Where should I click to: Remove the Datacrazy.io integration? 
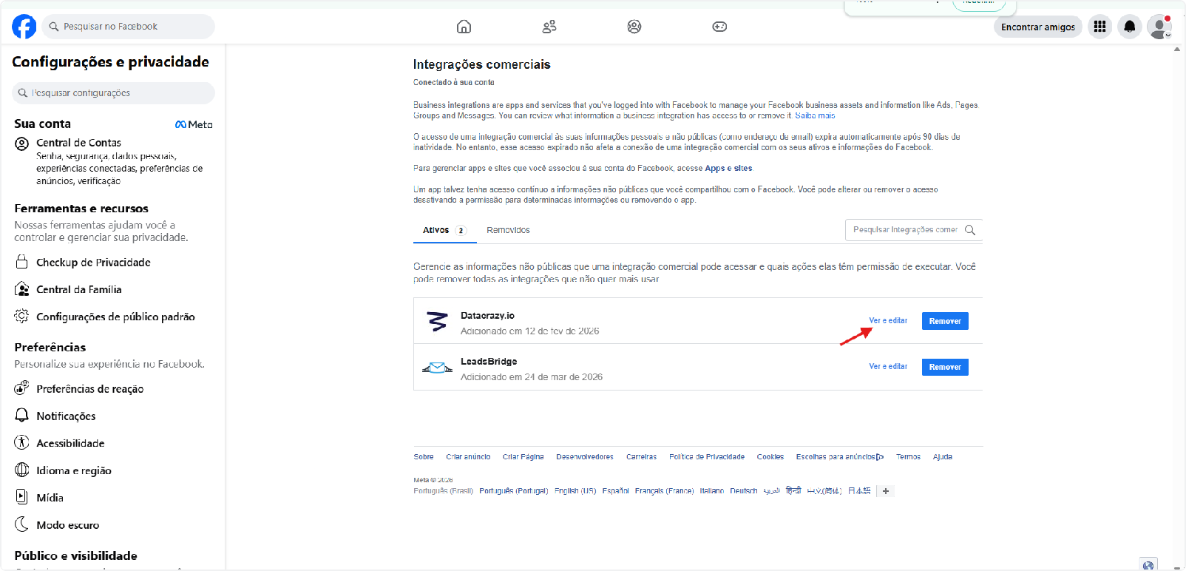tap(945, 321)
